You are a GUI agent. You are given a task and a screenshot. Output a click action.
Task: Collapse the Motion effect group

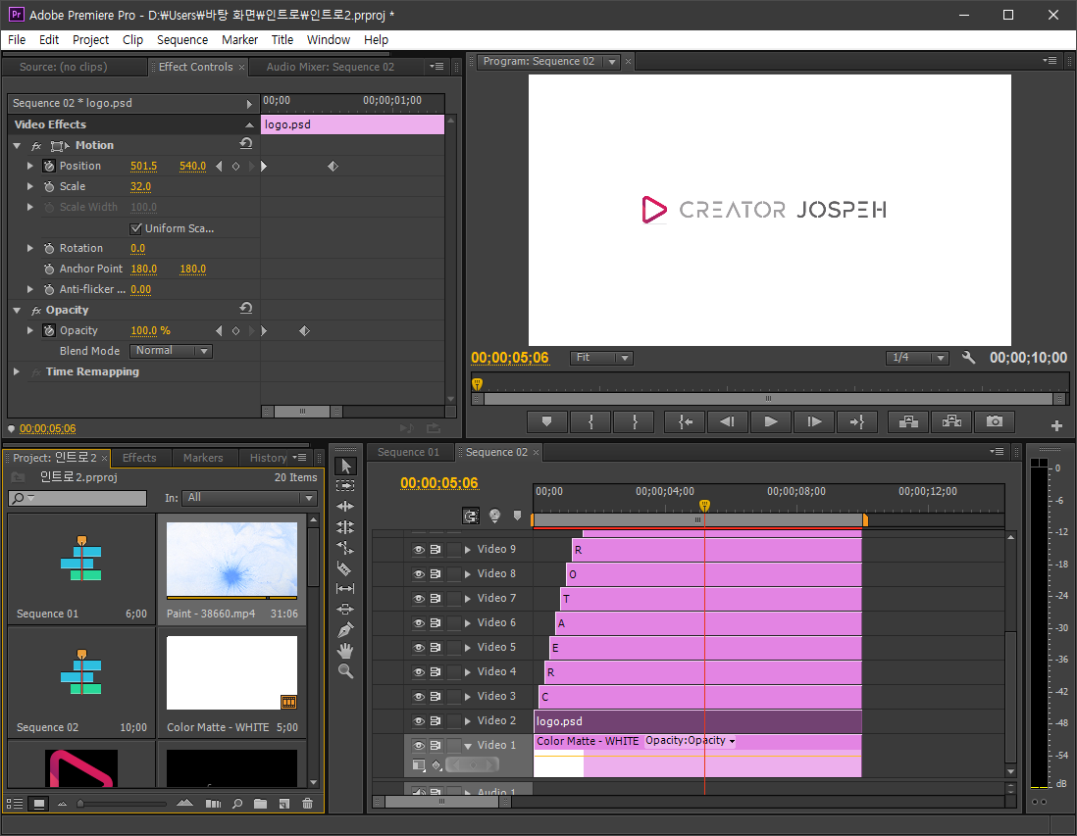(x=17, y=145)
